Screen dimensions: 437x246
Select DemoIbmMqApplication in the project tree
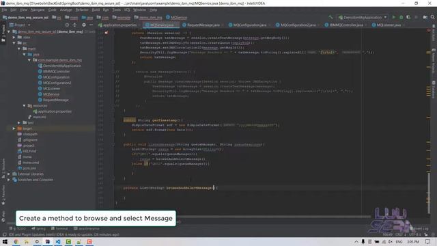click(x=62, y=66)
